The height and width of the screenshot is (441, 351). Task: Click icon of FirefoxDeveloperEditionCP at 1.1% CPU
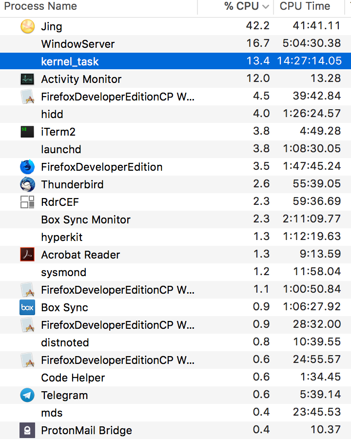point(28,290)
